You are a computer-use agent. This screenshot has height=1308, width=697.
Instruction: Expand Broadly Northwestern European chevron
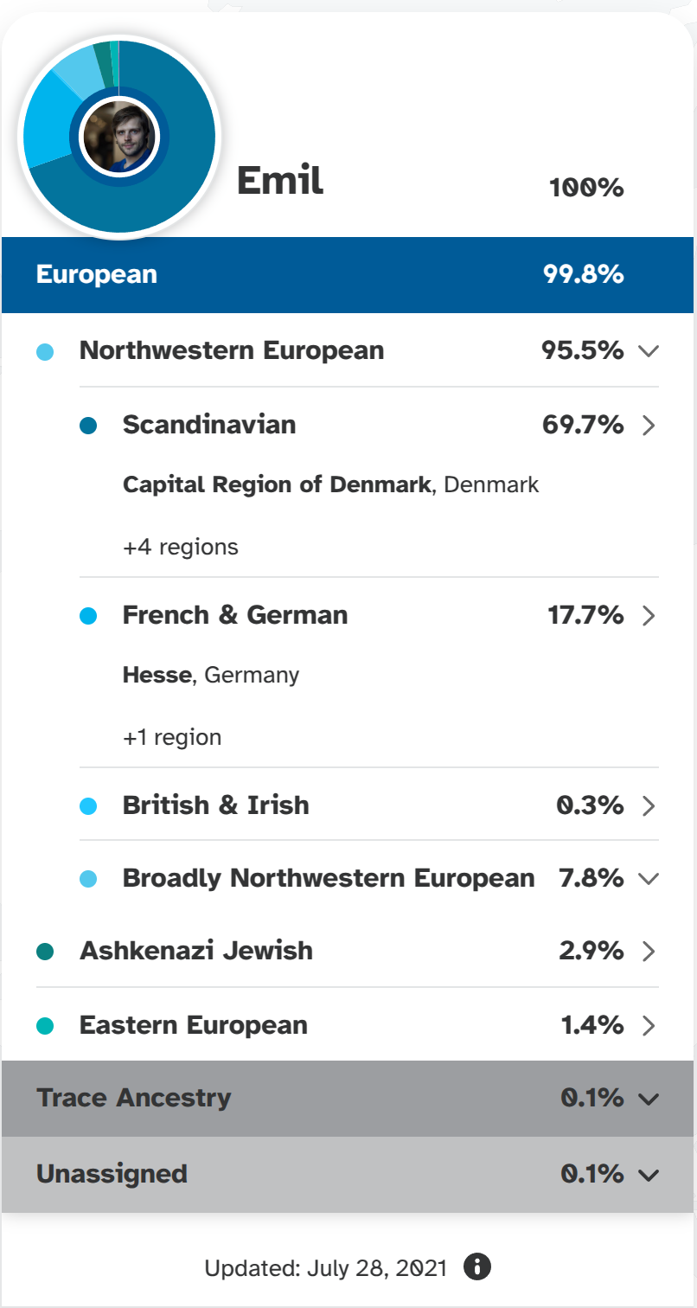coord(649,879)
